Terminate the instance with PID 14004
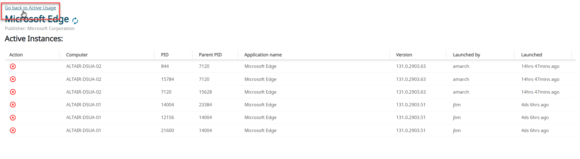 pos(13,104)
